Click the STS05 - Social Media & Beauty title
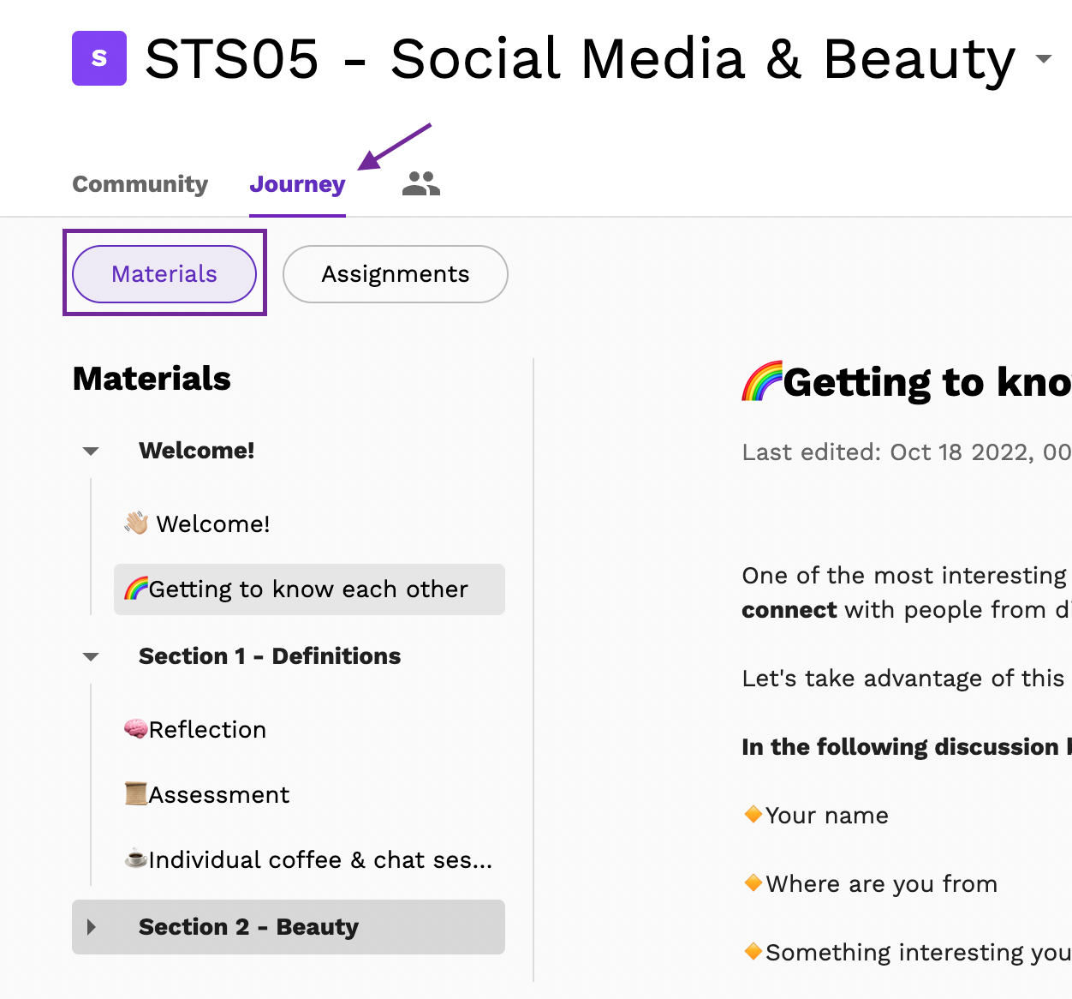 (x=580, y=59)
